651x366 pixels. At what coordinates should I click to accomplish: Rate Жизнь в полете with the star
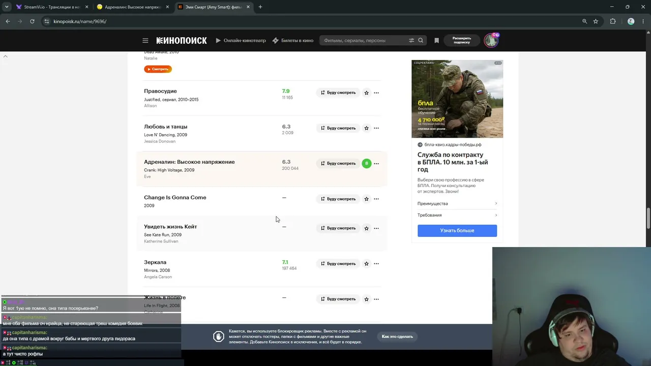point(366,299)
